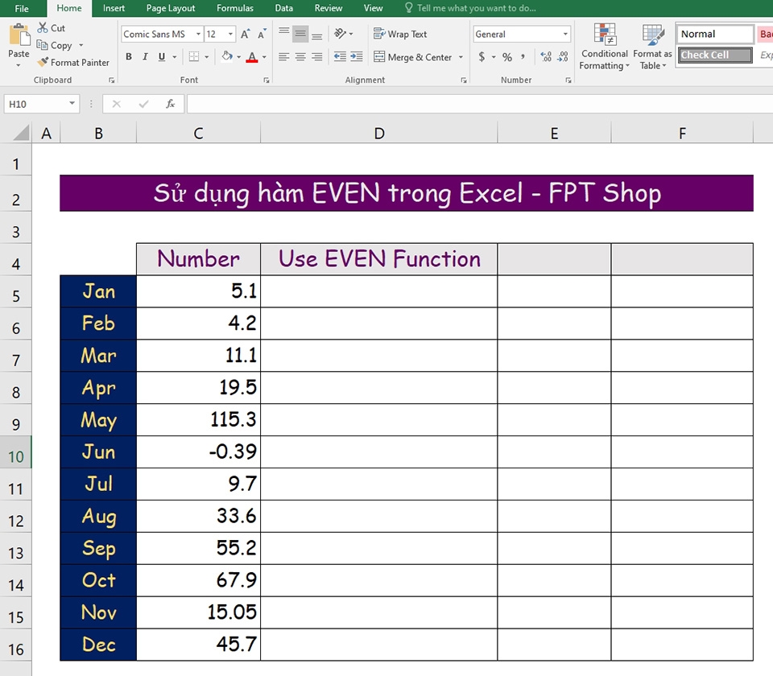The width and height of the screenshot is (773, 676).
Task: Click in the formula bar input
Action: coord(480,104)
